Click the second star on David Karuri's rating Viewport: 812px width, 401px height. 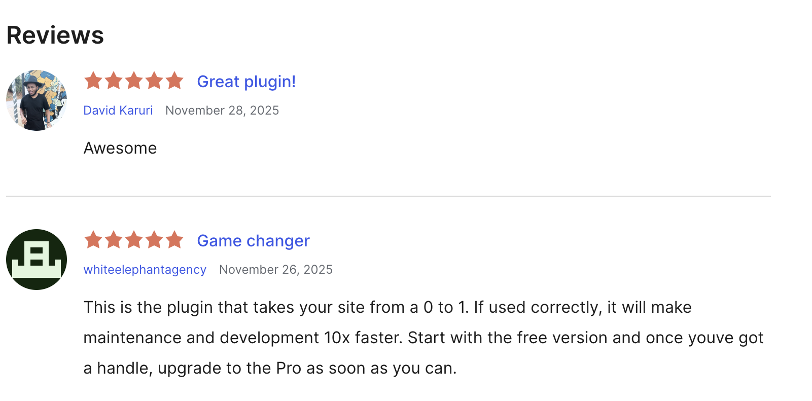pos(114,81)
